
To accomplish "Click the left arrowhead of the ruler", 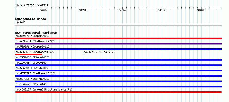I will (16, 8).
